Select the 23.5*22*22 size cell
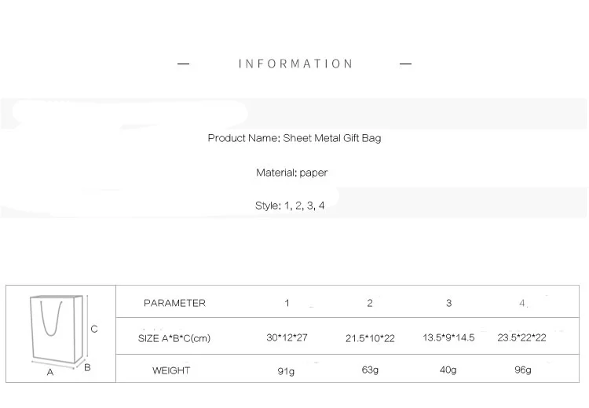This screenshot has height=408, width=589. (x=521, y=338)
